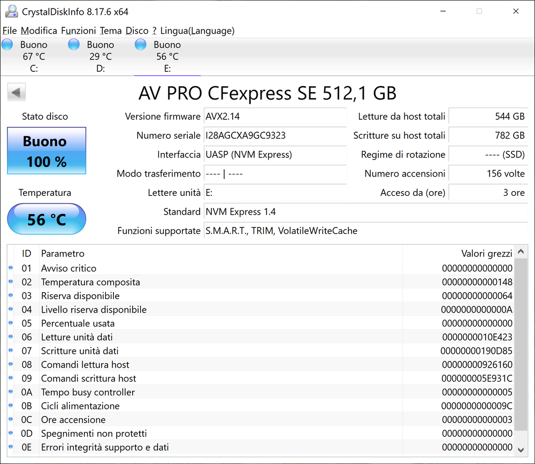
Task: Click status dot for Percentuale usata row
Action: pos(11,323)
